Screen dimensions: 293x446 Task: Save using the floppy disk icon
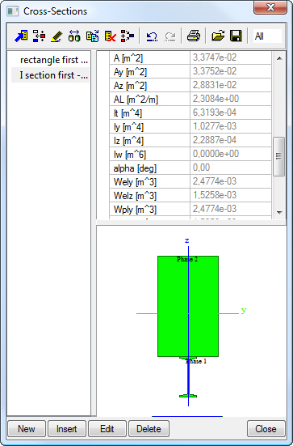[x=236, y=36]
